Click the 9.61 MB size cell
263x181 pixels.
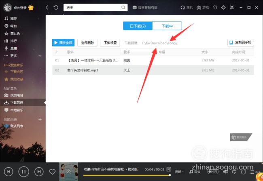(x=208, y=70)
